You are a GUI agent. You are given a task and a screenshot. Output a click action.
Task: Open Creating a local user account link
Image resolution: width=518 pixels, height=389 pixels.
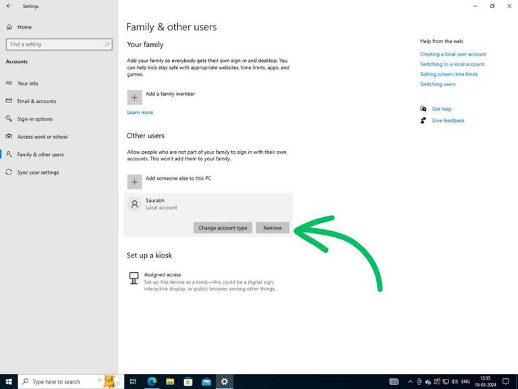coord(453,54)
